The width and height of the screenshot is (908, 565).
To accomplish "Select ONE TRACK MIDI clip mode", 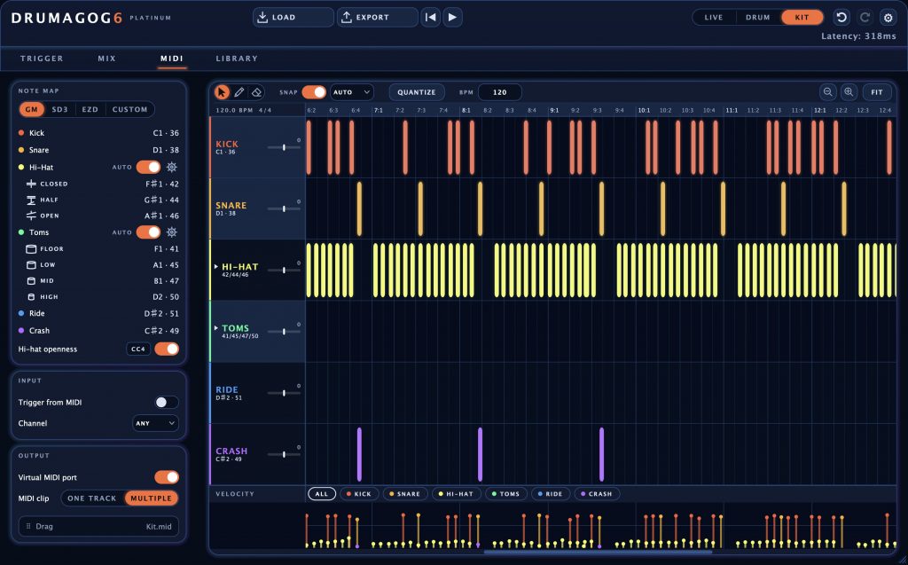I will click(92, 498).
